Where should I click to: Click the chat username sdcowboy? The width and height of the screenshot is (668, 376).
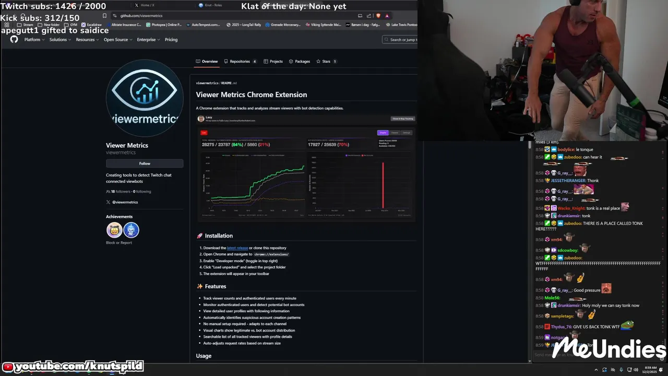pyautogui.click(x=568, y=251)
